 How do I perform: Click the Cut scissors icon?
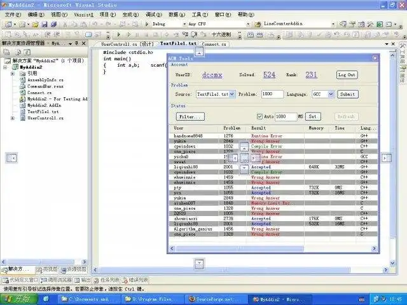point(65,24)
